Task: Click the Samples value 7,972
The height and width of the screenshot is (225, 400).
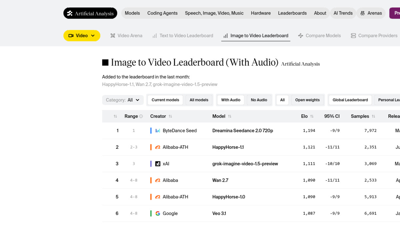Action: coord(370,131)
